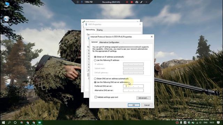223x125 pixels.
Task: Confirm with the OK button
Action: click(134, 105)
